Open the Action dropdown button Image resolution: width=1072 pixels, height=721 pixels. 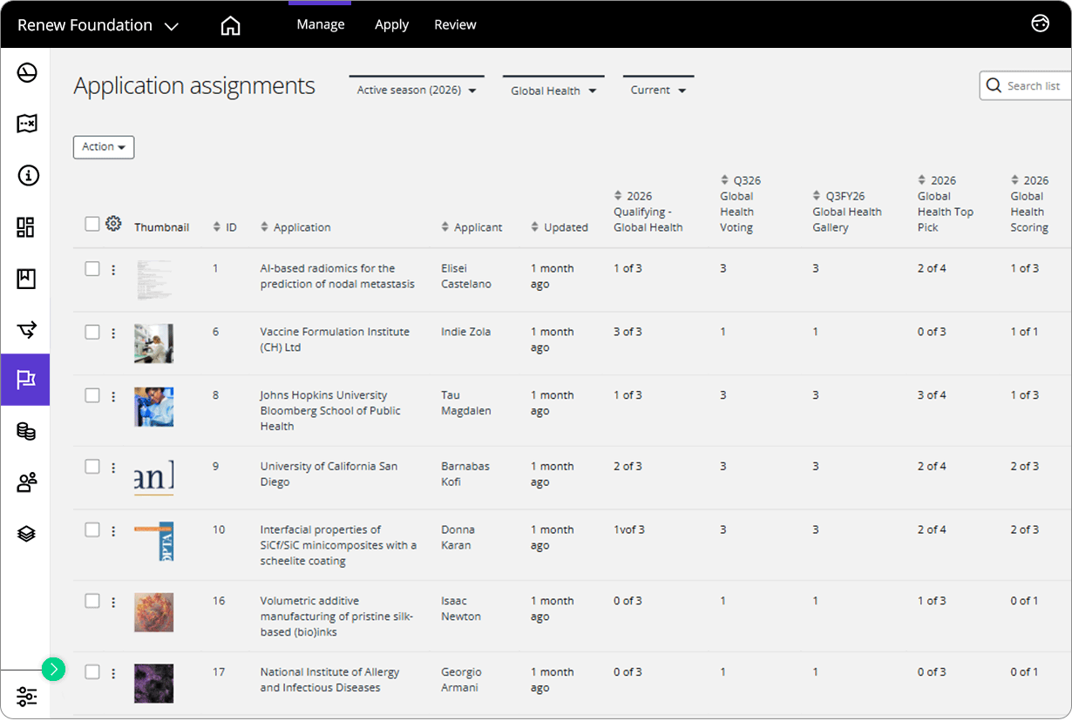(104, 147)
